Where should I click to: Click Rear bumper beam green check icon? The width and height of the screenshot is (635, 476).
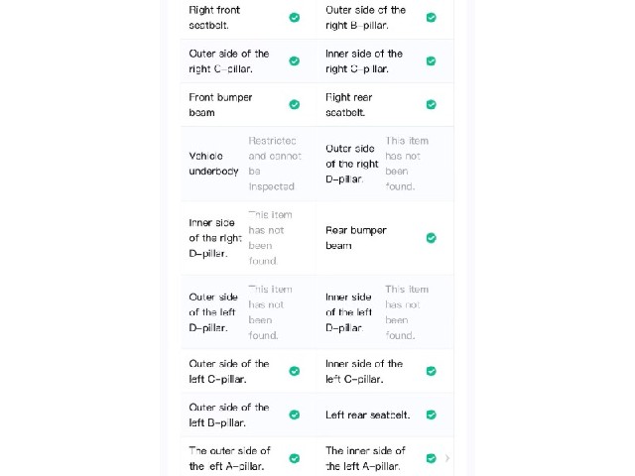432,238
